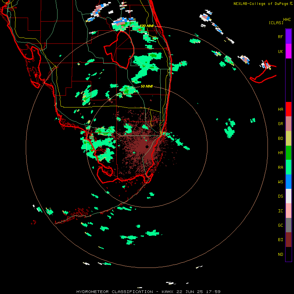
Task: Click the BD legend label
Action: pos(280,139)
